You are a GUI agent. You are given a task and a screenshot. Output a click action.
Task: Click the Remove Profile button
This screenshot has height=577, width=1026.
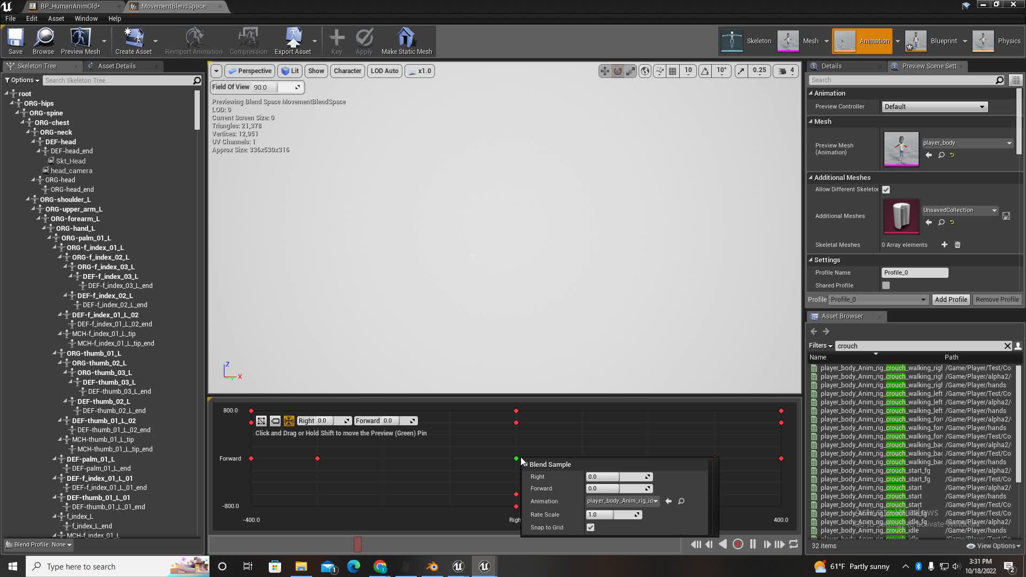pos(997,300)
